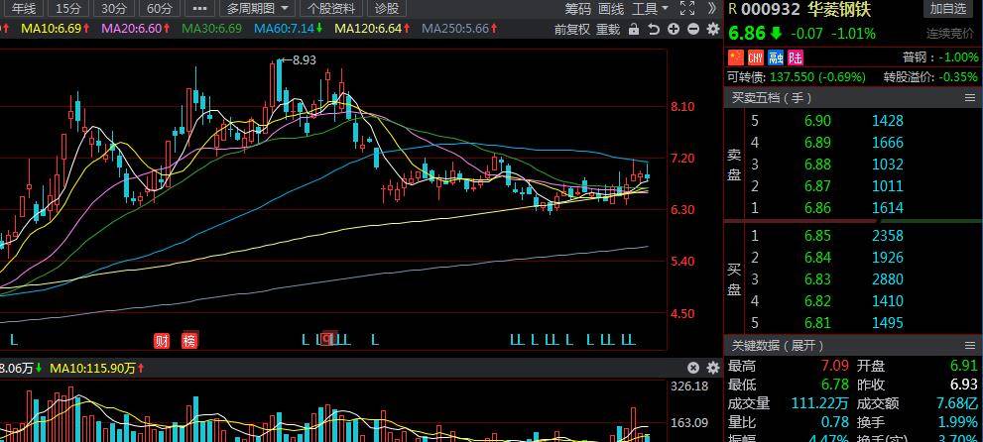Open volume panel settings gear
The image size is (983, 442).
click(x=713, y=368)
